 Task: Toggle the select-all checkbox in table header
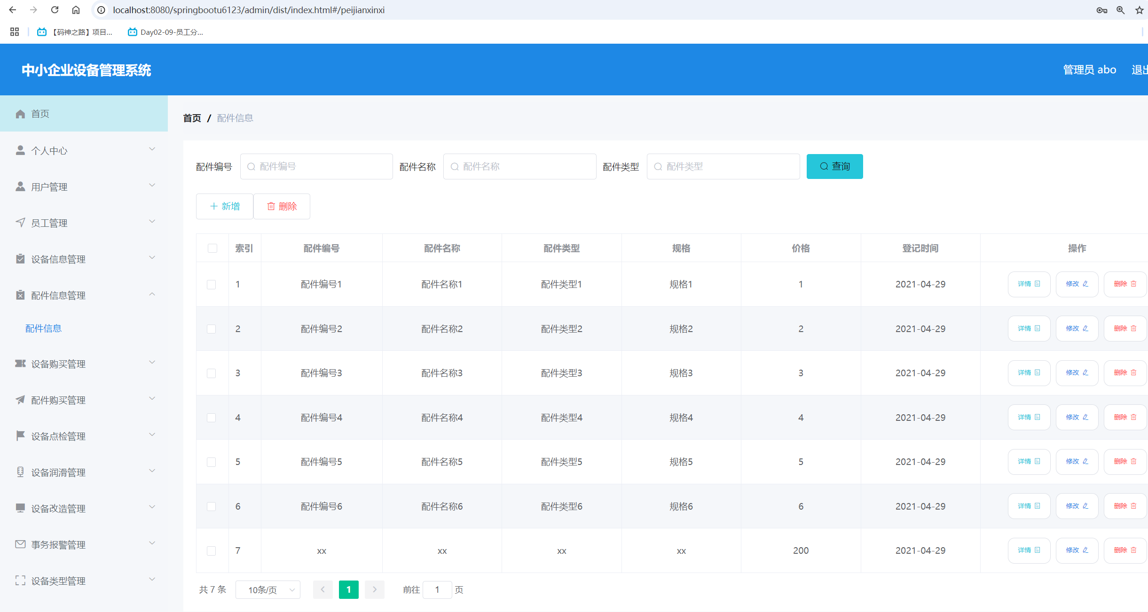(212, 248)
